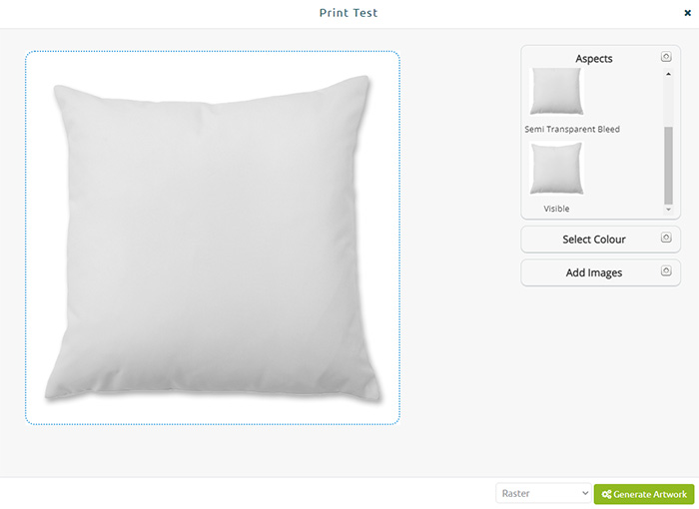Click the icon beside Select Colour
This screenshot has height=509, width=699.
click(666, 238)
